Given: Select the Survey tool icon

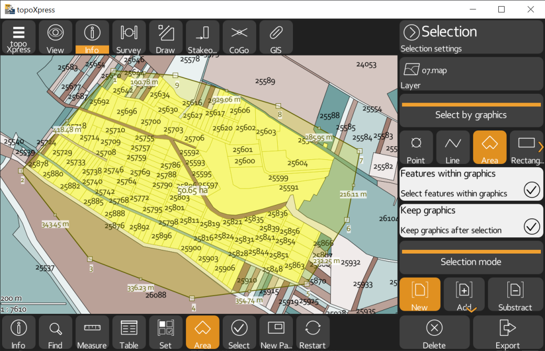Looking at the screenshot, I should pos(128,37).
